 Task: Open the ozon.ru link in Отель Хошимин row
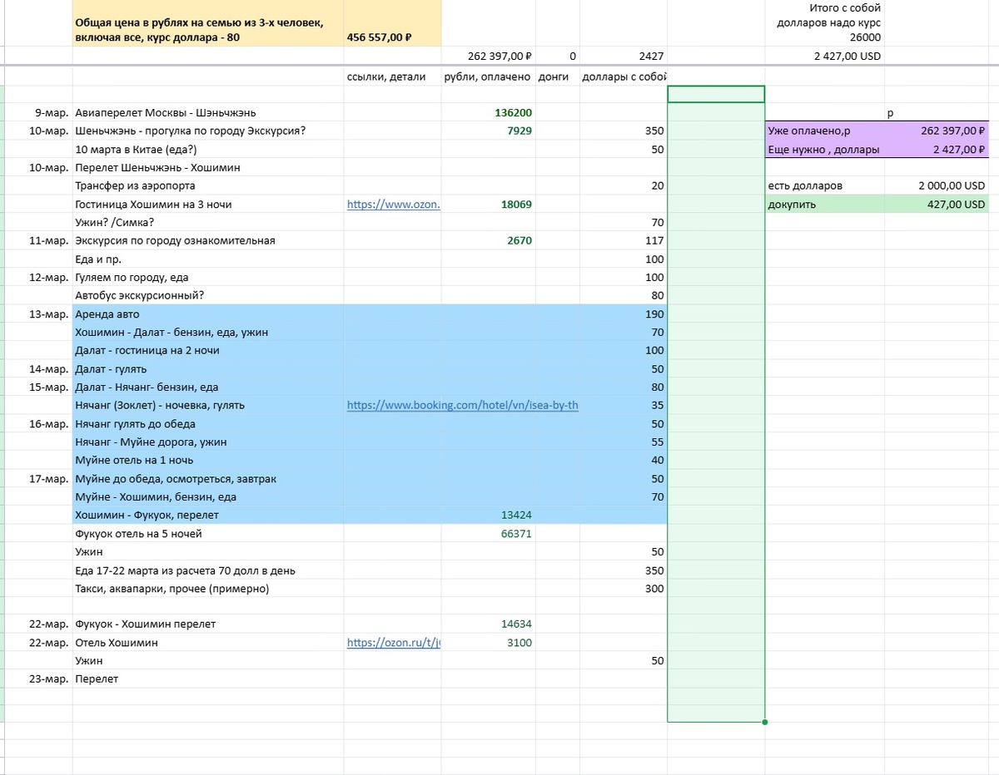(x=393, y=643)
